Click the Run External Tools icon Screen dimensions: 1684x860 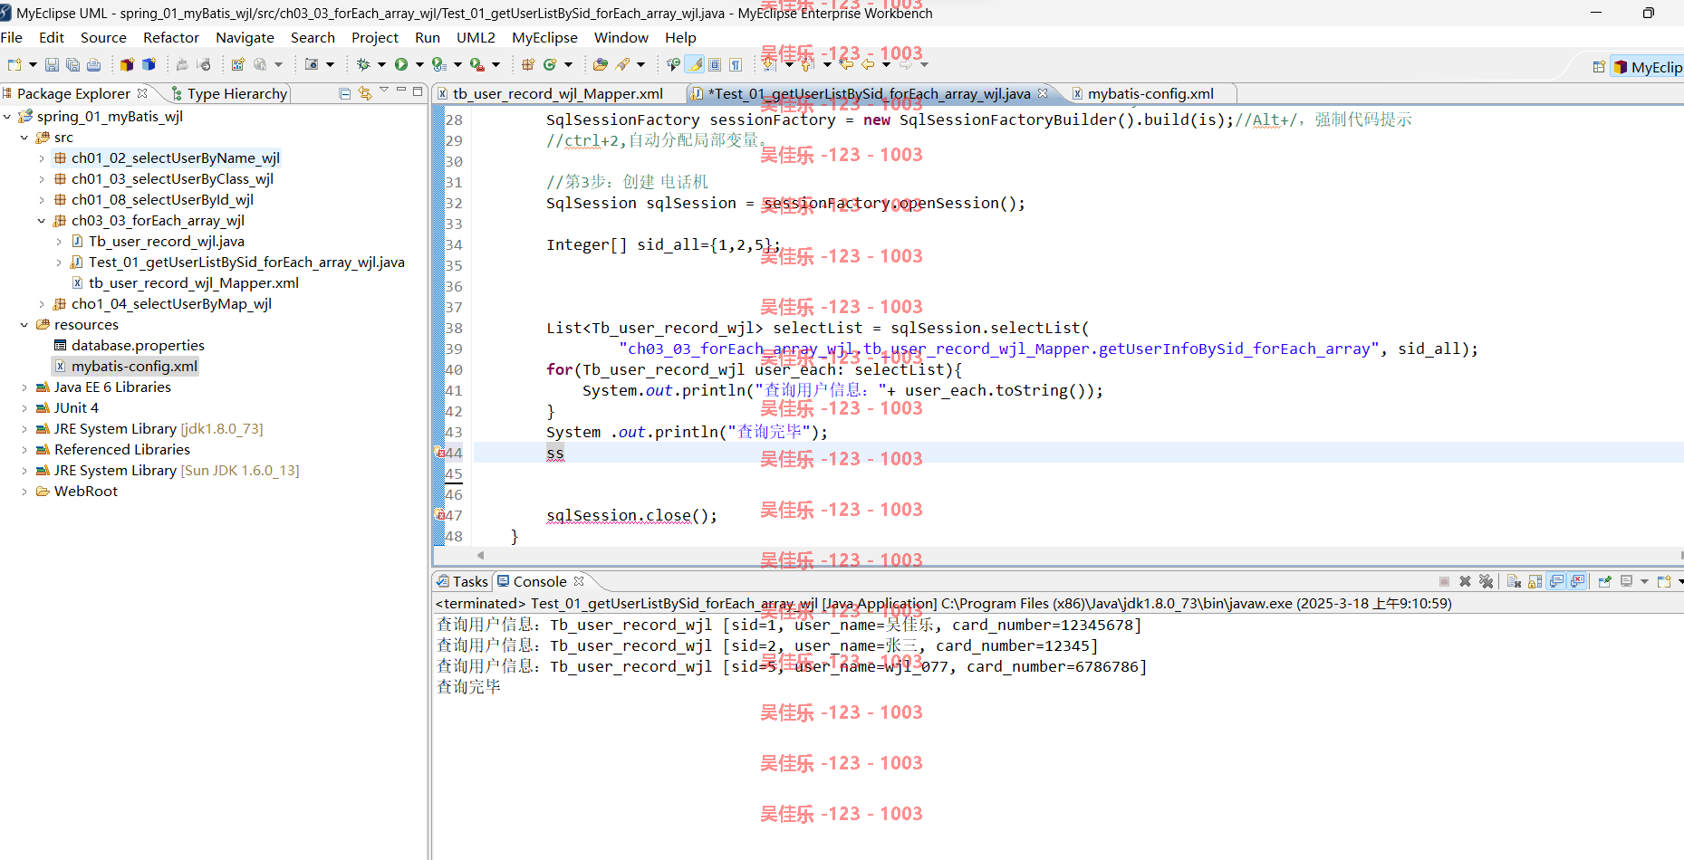[476, 64]
